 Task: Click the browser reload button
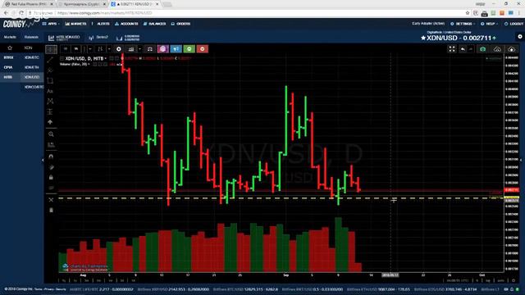21,13
